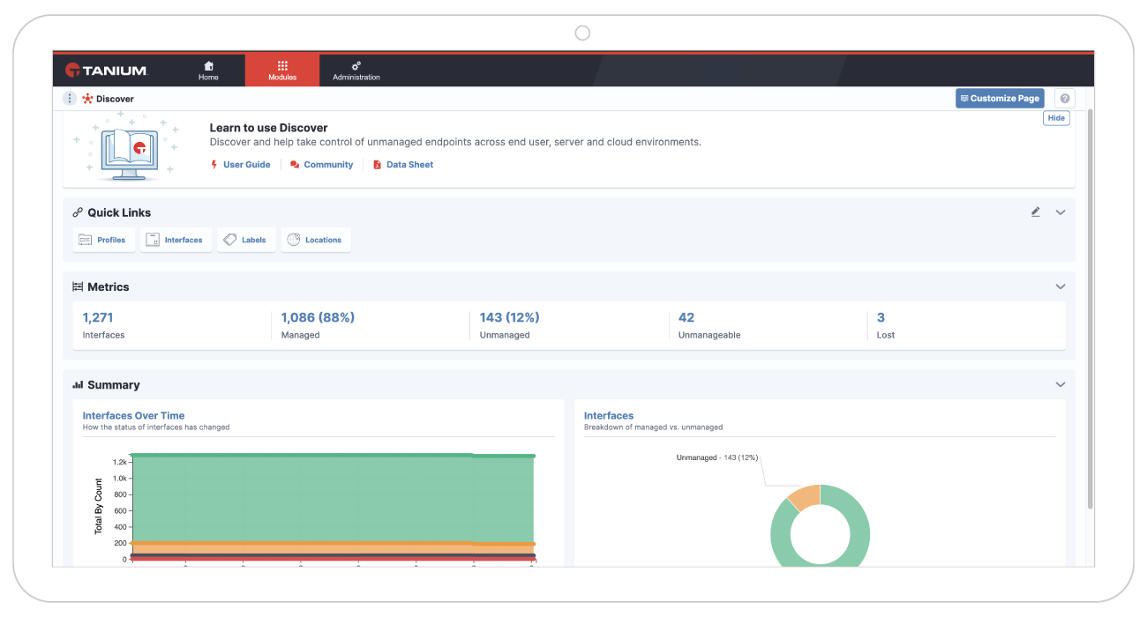Collapse the Summary section

[x=1061, y=384]
